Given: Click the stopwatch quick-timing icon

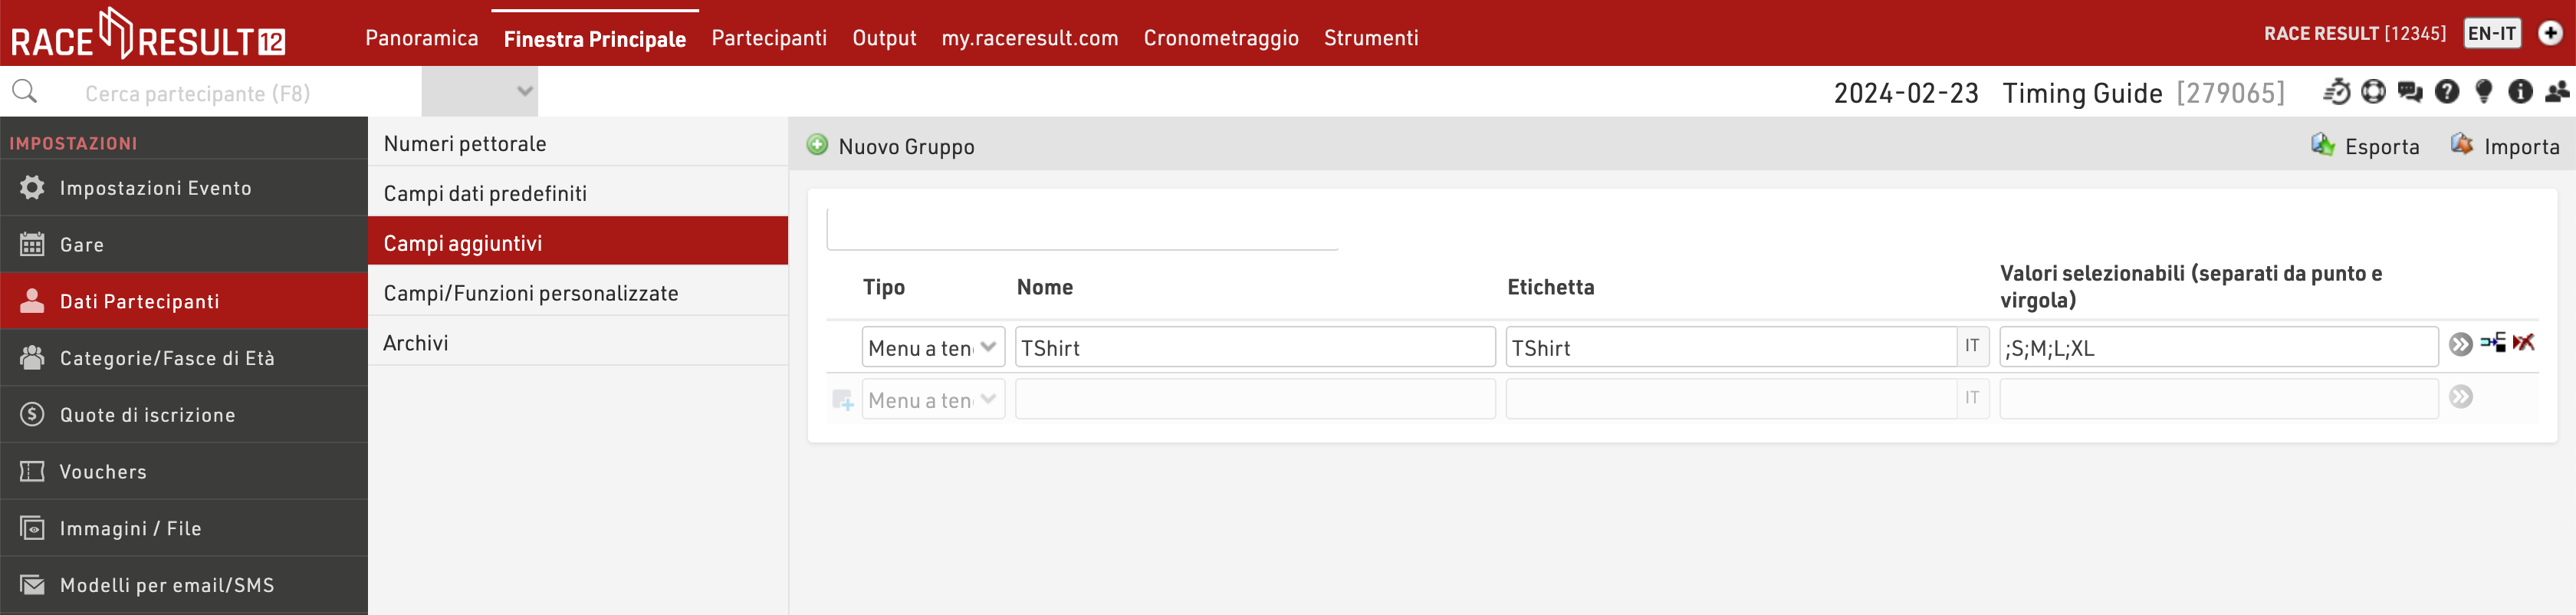Looking at the screenshot, I should pos(2336,93).
